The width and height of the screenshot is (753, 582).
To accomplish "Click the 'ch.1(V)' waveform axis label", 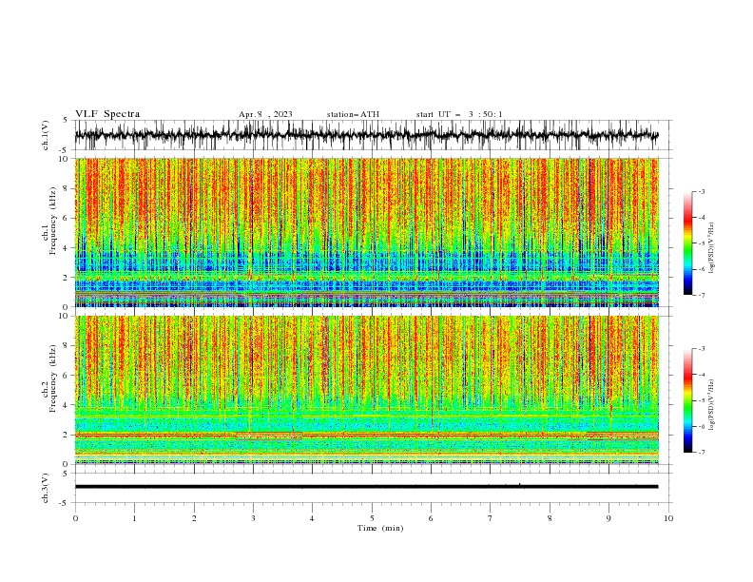I will coord(46,135).
